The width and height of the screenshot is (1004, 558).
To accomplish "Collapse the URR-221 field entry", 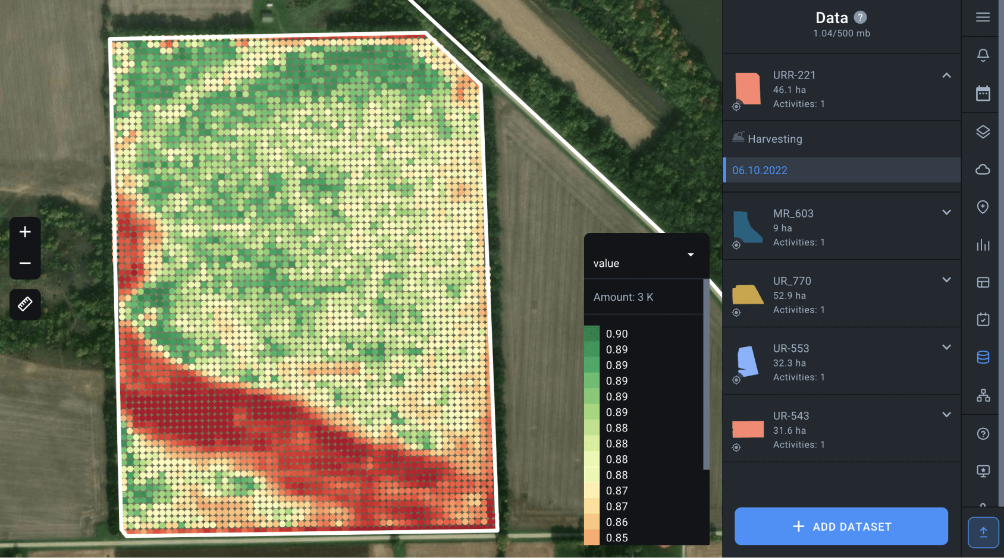I will point(946,75).
